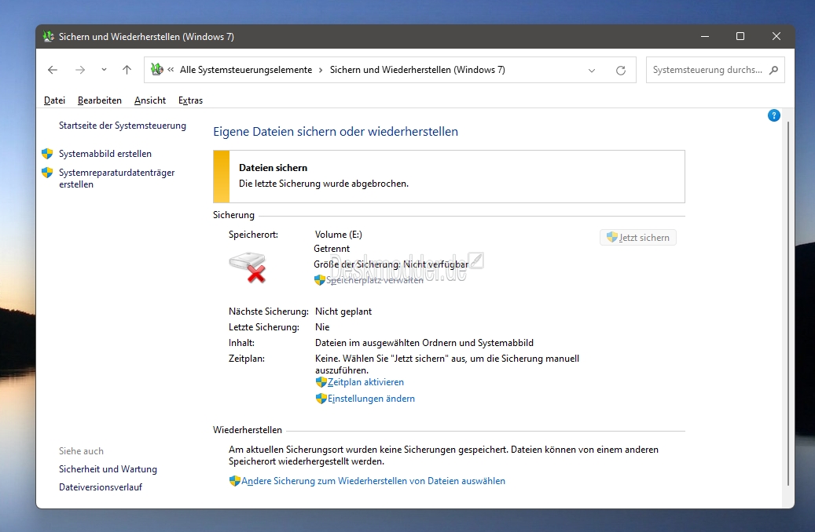Open the Datei menu

coord(54,100)
